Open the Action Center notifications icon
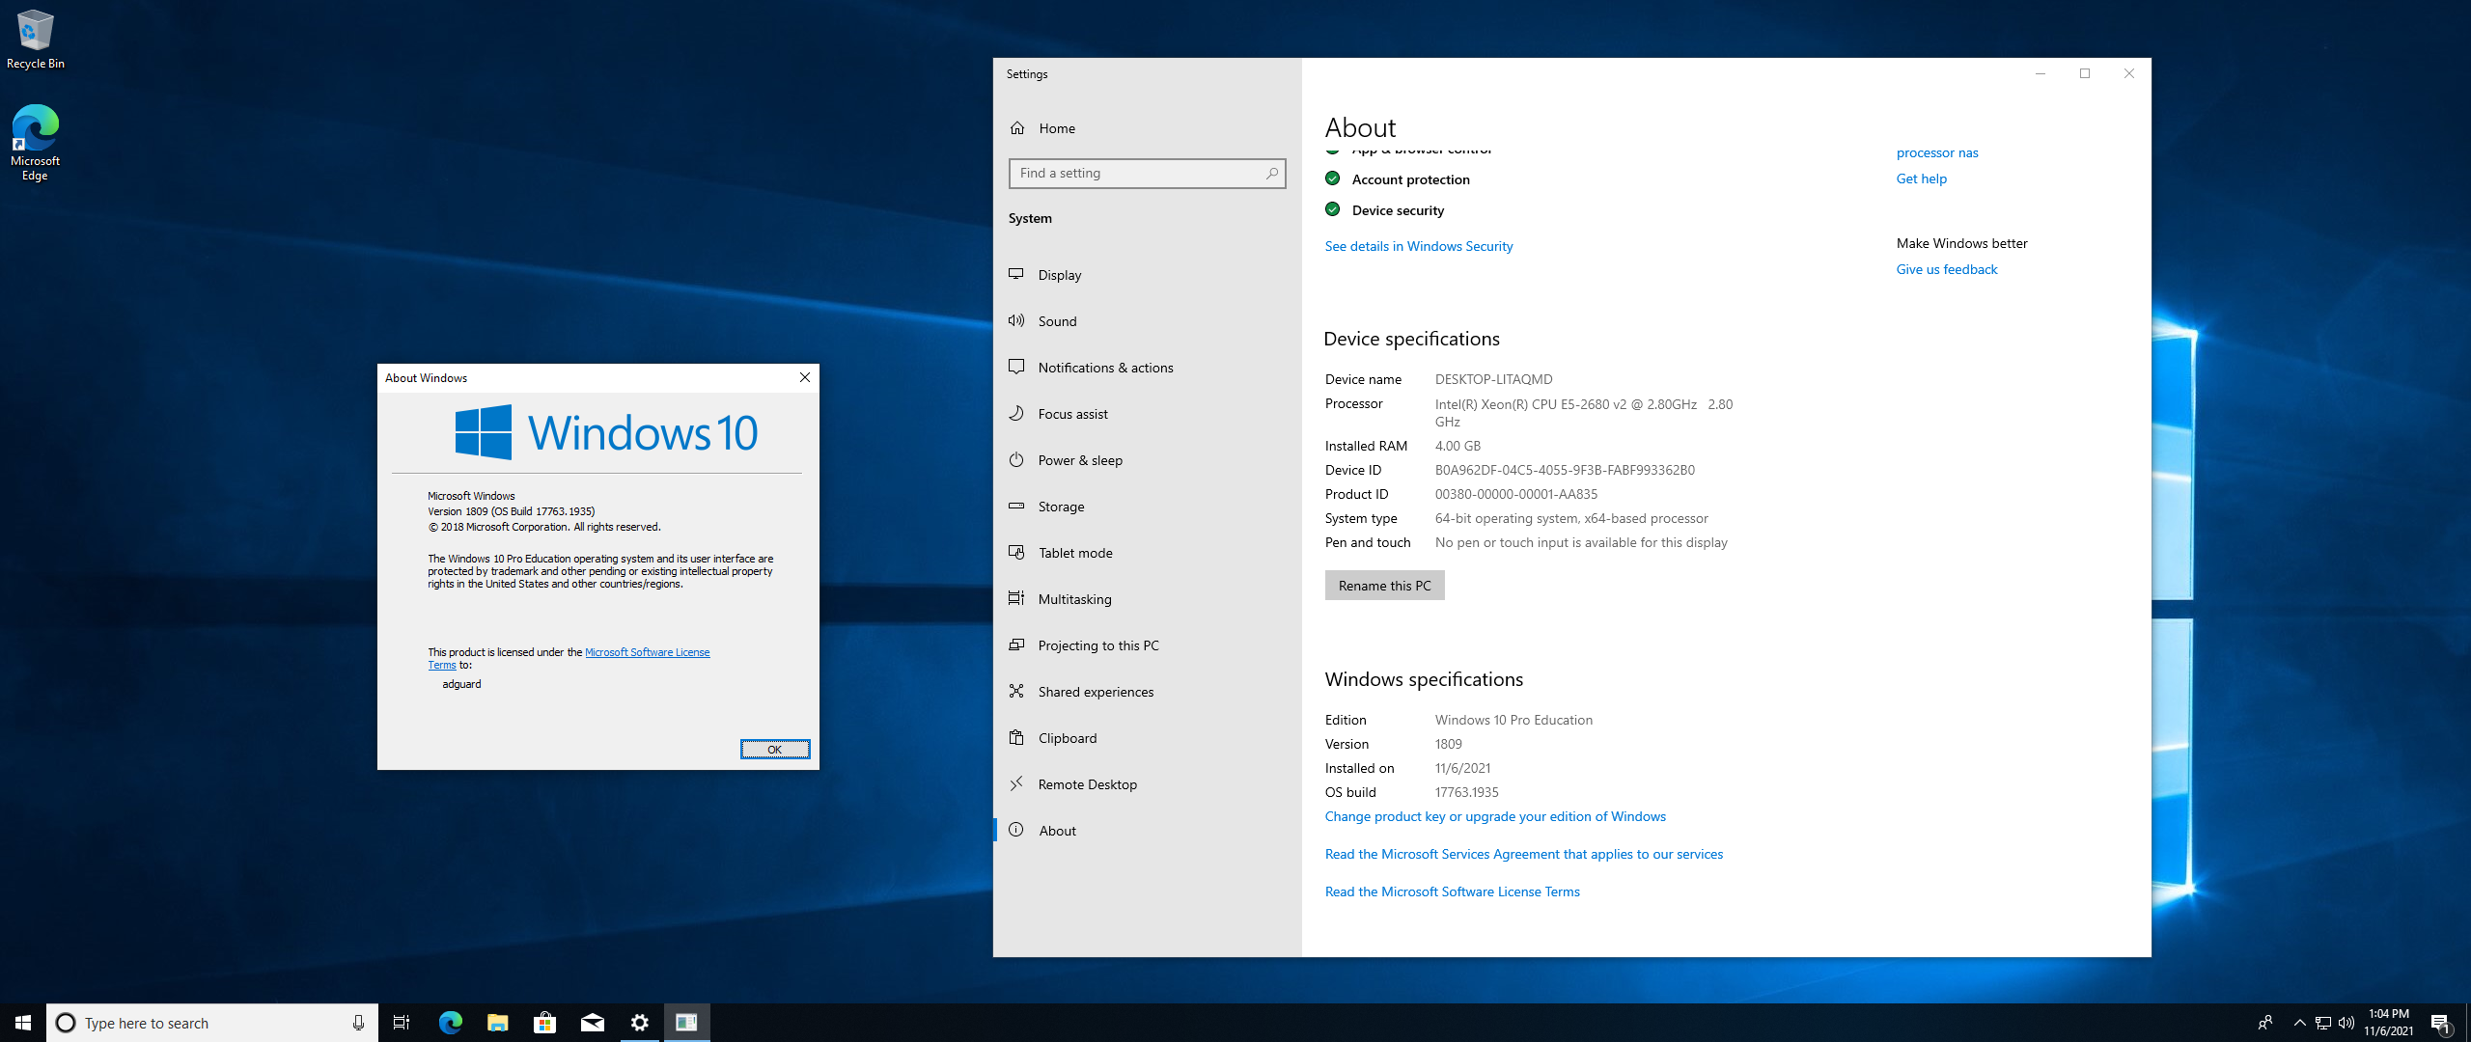The image size is (2471, 1042). (x=2440, y=1023)
